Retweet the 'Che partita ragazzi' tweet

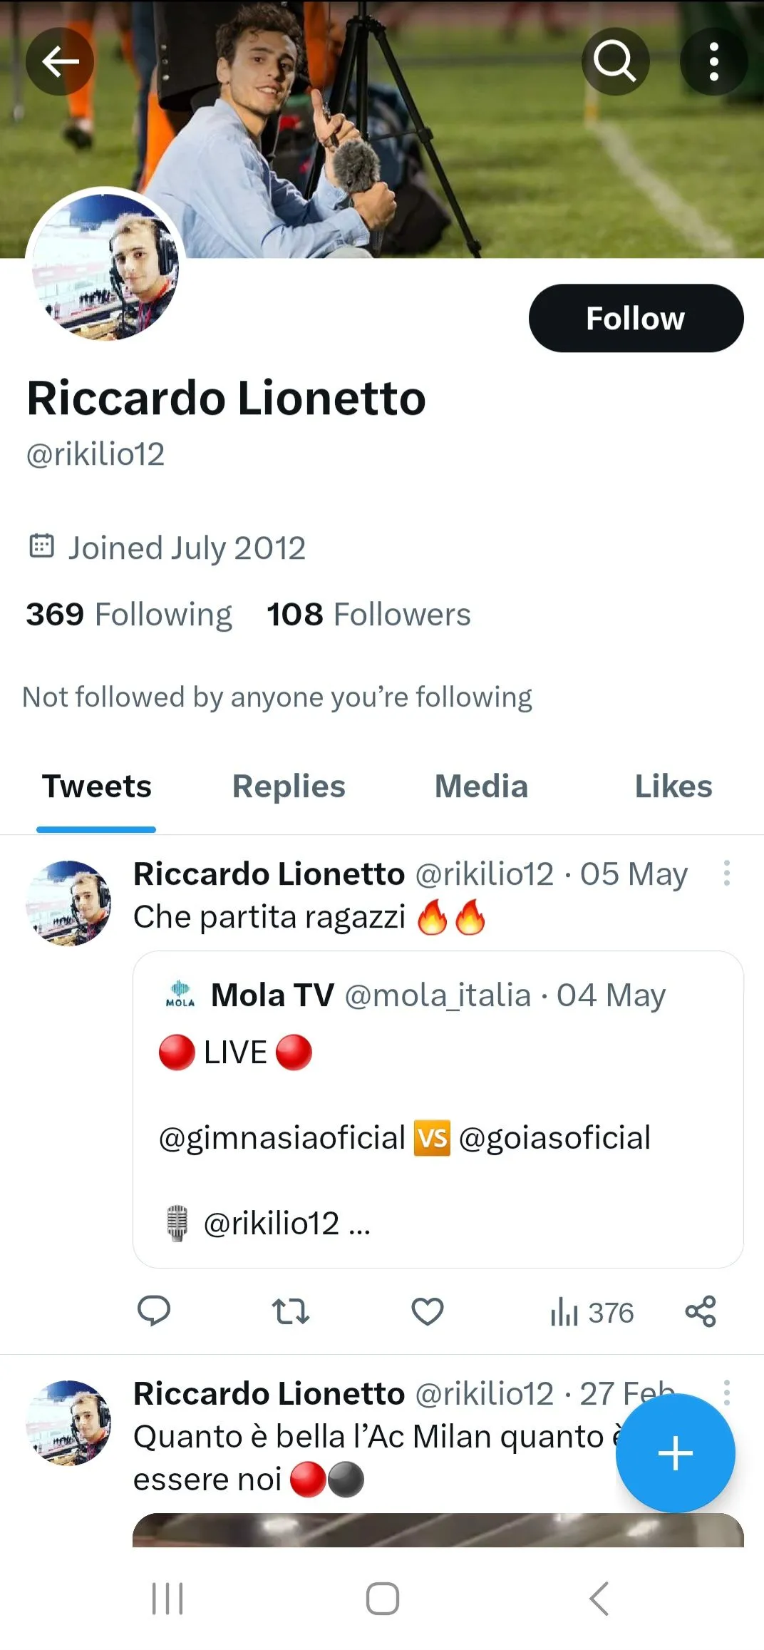pyautogui.click(x=291, y=1311)
